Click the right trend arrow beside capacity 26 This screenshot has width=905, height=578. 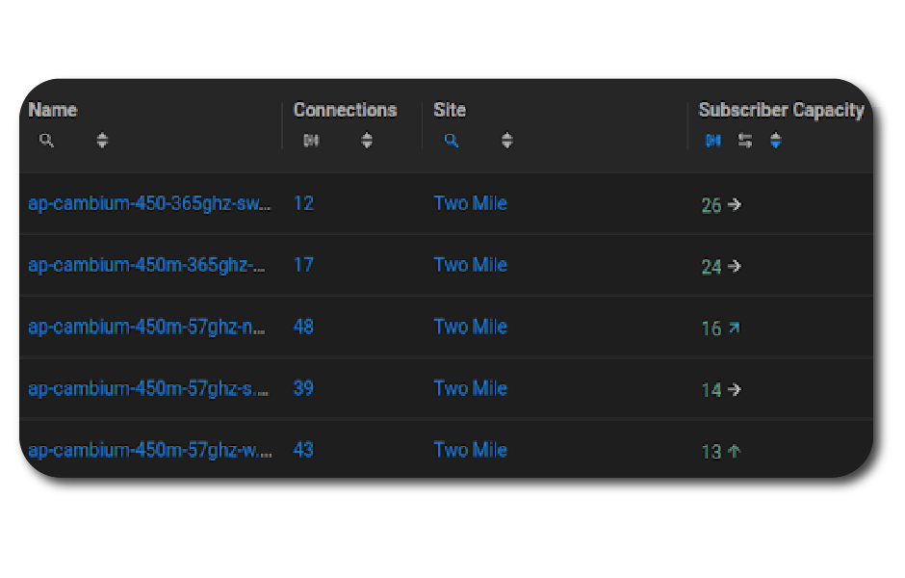point(736,203)
